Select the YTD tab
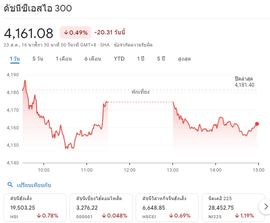 119,59
